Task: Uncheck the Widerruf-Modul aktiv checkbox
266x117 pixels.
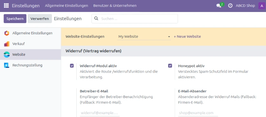Action: tap(72, 66)
